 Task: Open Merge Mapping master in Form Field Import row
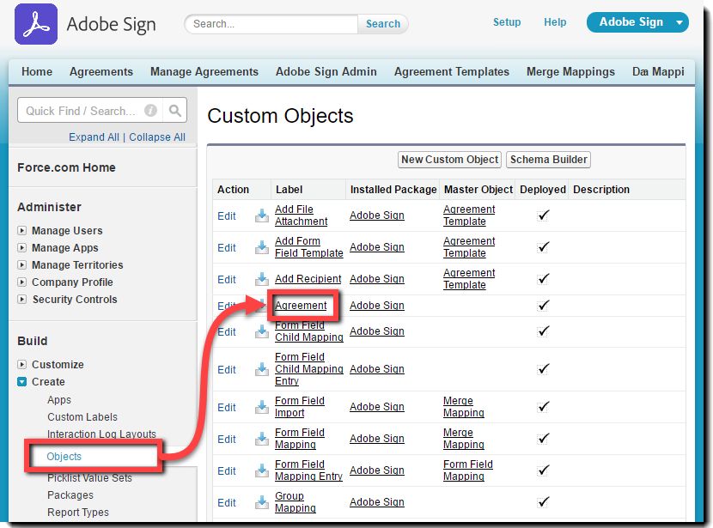[x=463, y=407]
